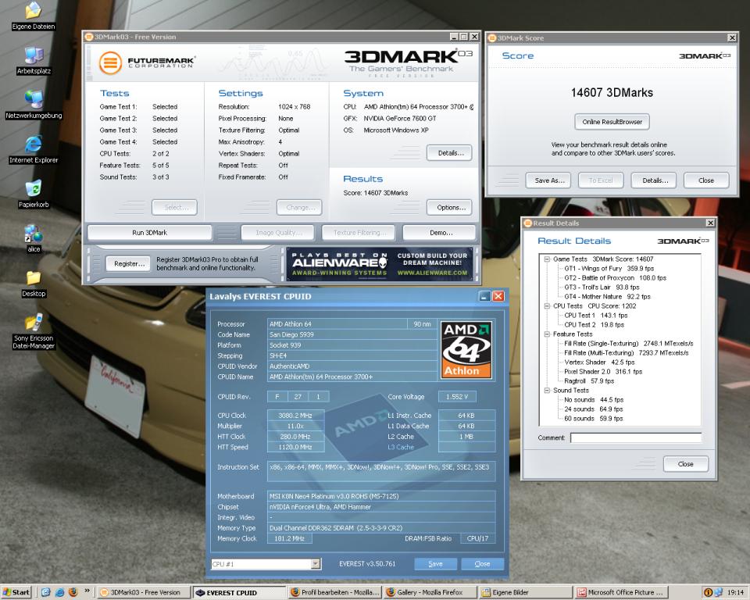Click the Change... button under Settings
This screenshot has width=750, height=600.
click(299, 207)
